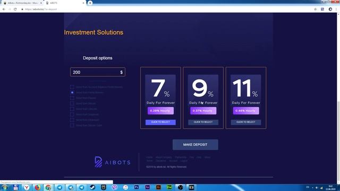This screenshot has width=340, height=191.
Task: Open the Account footer link
Action: pyautogui.click(x=173, y=161)
